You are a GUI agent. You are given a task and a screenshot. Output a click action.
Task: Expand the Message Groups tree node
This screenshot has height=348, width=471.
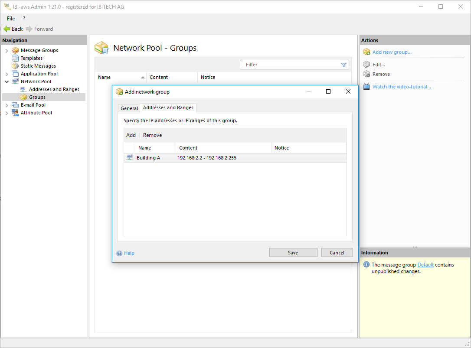point(7,51)
